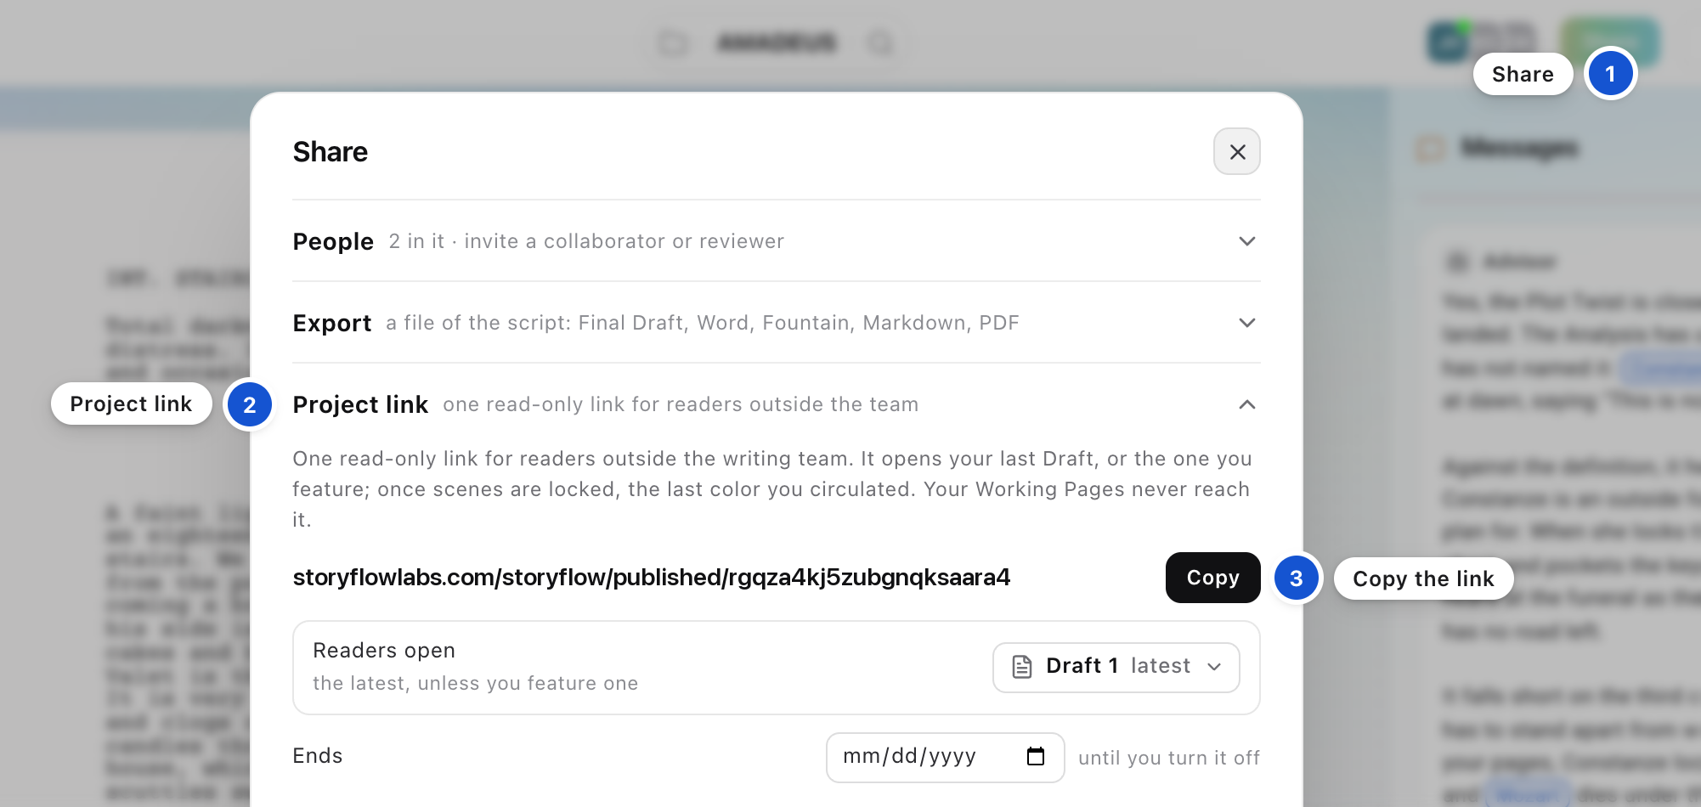Copy the project link
1701x807 pixels.
1212,578
